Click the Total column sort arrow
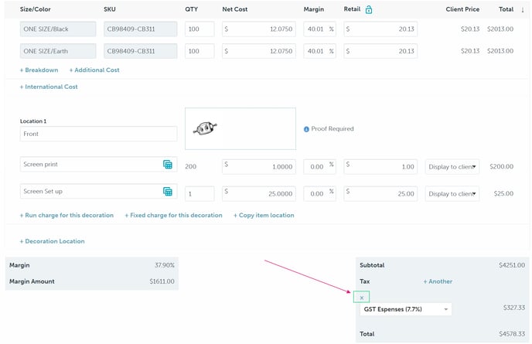The image size is (532, 344). [x=522, y=10]
